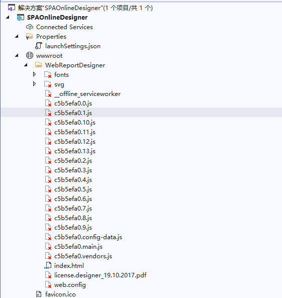Select the SPAOnlineDesigner project name
Viewport: 282px width, 298px height.
coord(57,18)
